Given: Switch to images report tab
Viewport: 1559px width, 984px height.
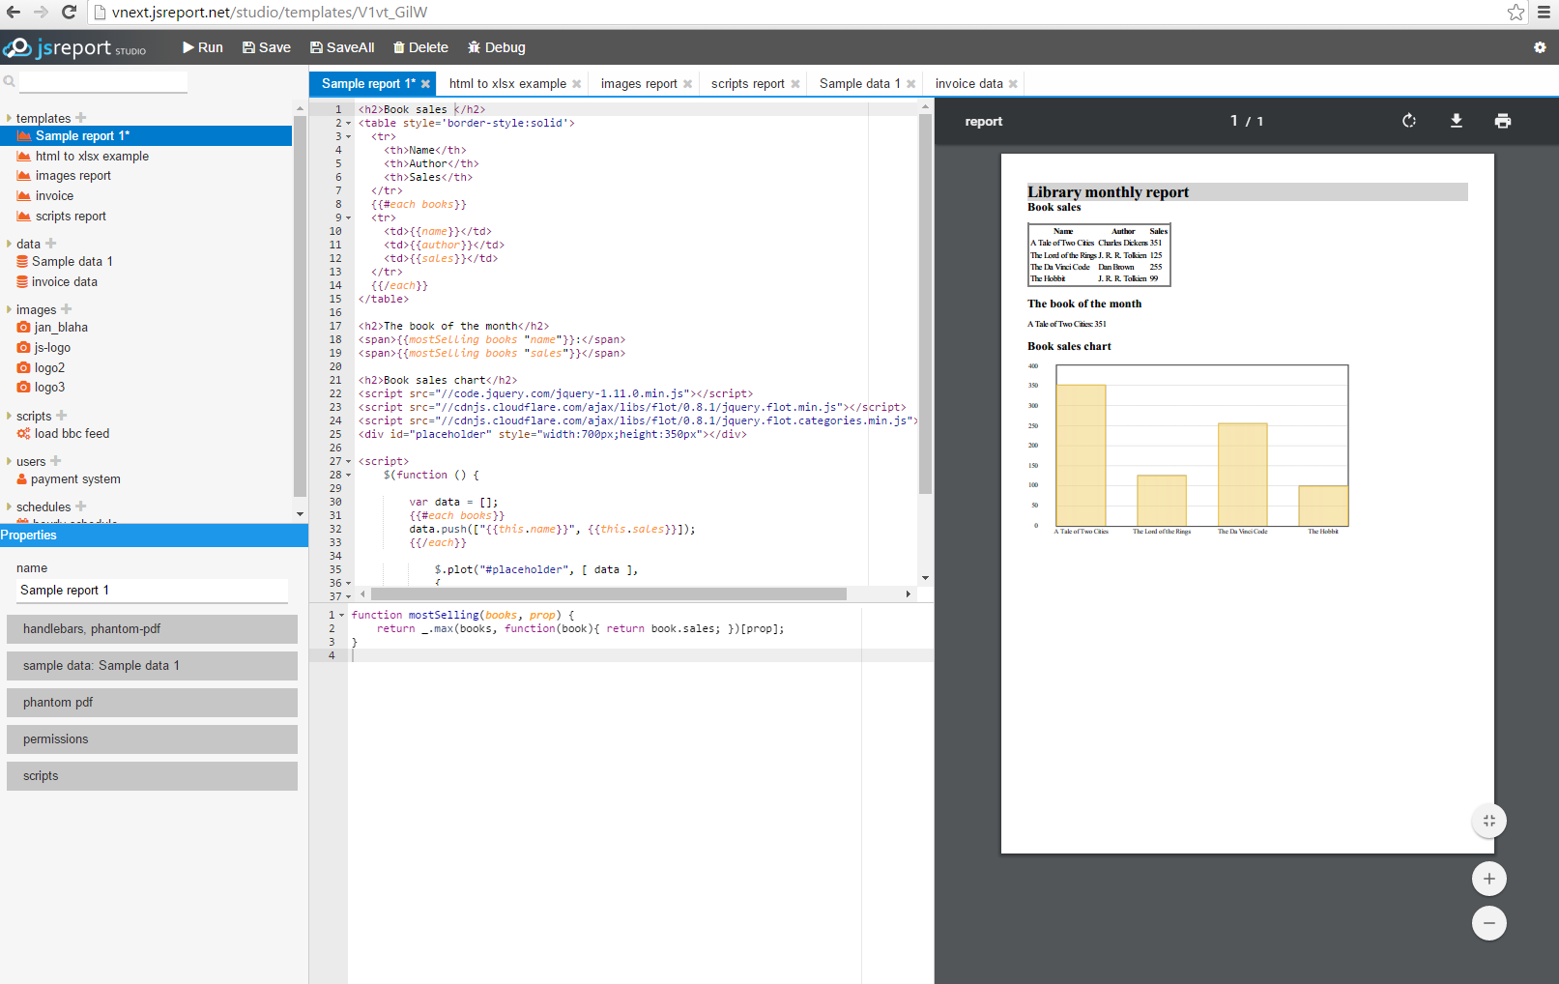Looking at the screenshot, I should pyautogui.click(x=639, y=84).
